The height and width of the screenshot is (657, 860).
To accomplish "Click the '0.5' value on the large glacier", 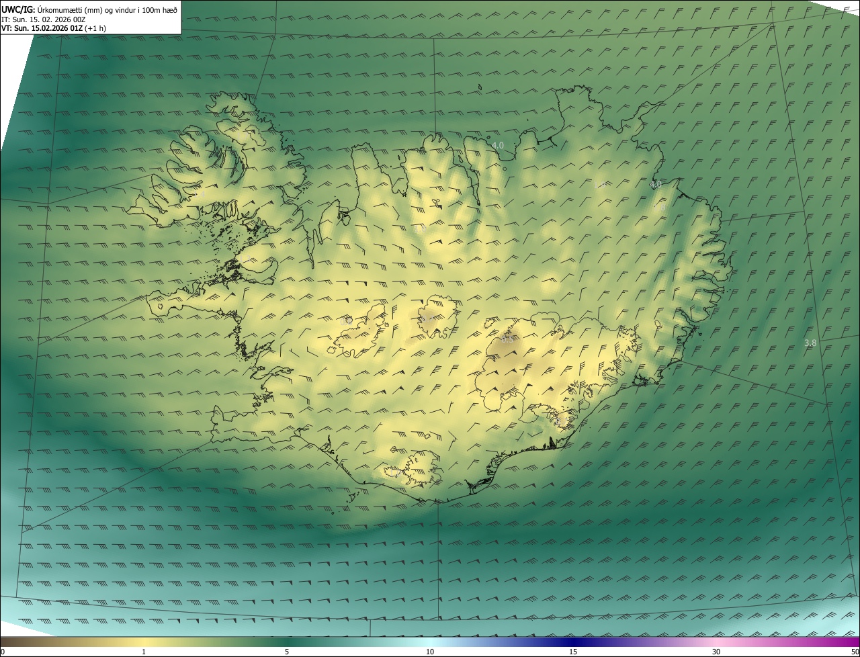I will click(507, 339).
